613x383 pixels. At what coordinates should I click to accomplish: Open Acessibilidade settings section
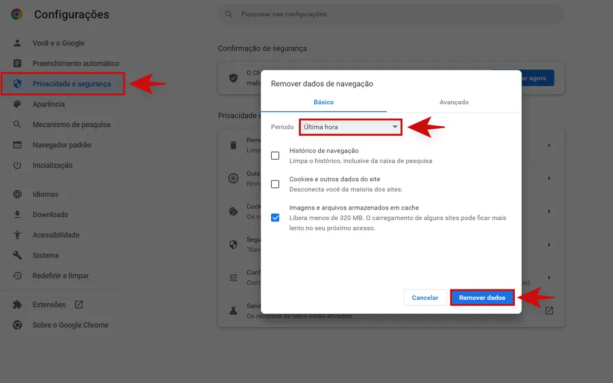[x=56, y=235]
